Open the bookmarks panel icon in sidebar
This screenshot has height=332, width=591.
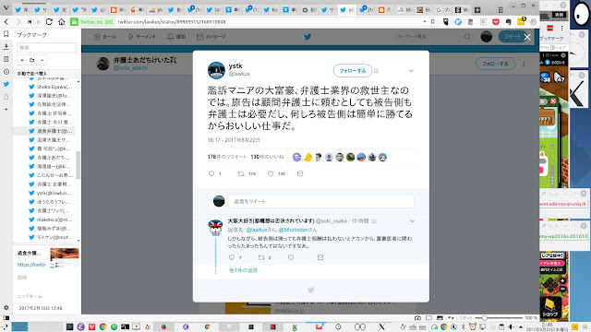(6, 34)
